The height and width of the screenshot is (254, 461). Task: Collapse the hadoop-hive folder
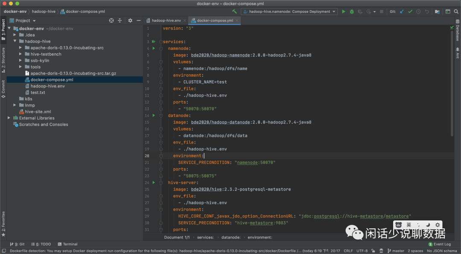[x=15, y=41]
